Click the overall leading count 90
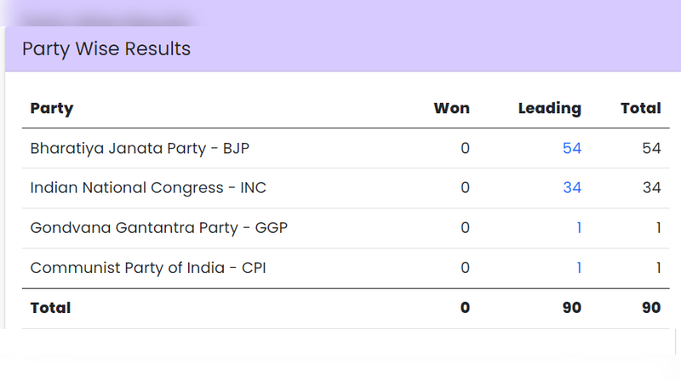The width and height of the screenshot is (681, 381). pos(571,308)
